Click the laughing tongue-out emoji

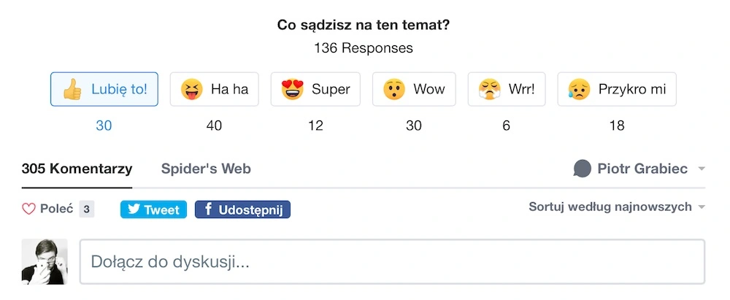click(192, 89)
